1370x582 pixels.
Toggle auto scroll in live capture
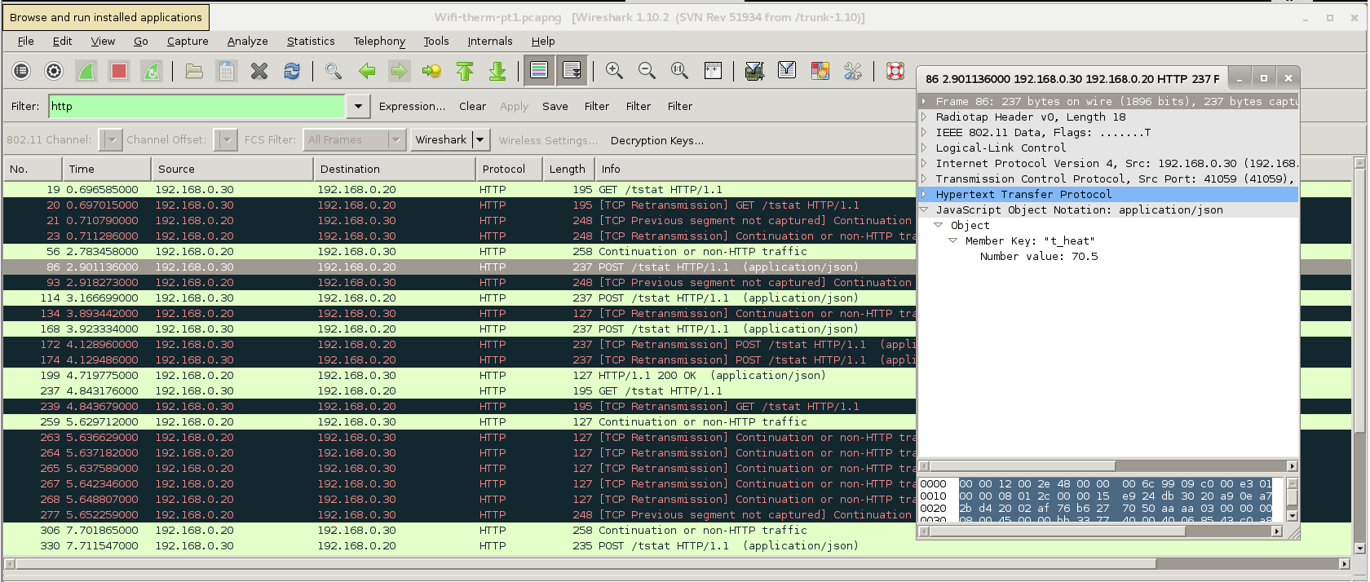tap(572, 71)
